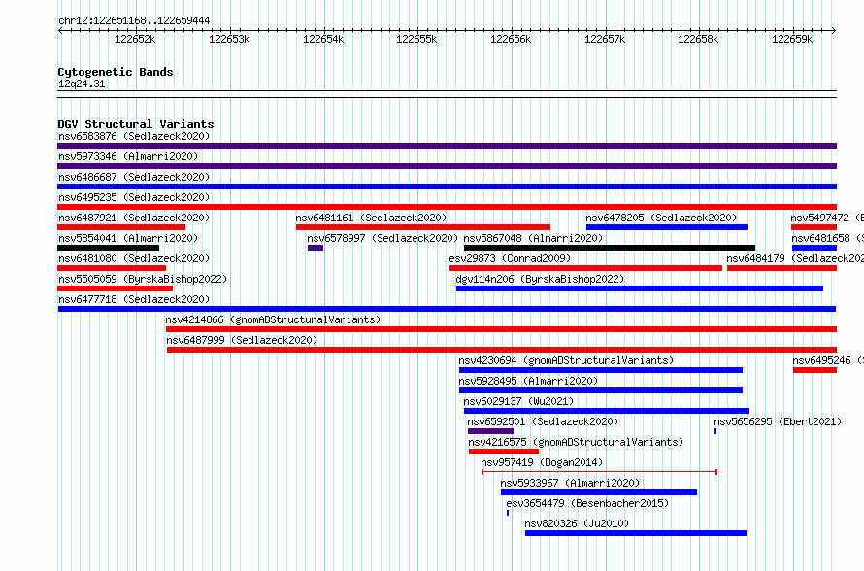Click the 122656k ruler tick label
Viewport: 864px width, 571px height.
click(511, 39)
